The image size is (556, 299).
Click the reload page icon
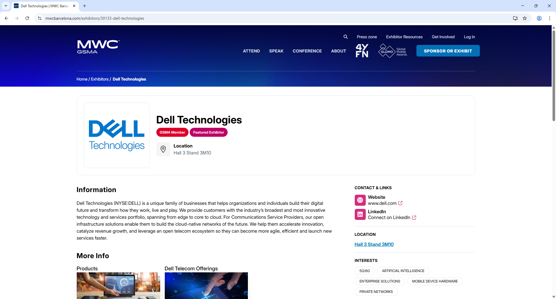(x=27, y=18)
